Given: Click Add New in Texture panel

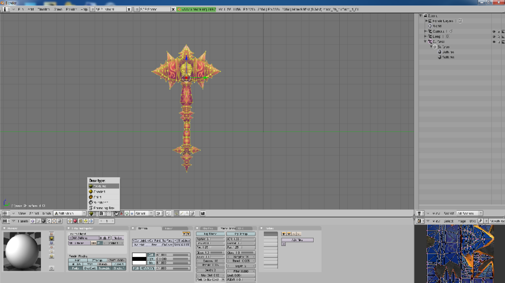Looking at the screenshot, I should 297,240.
